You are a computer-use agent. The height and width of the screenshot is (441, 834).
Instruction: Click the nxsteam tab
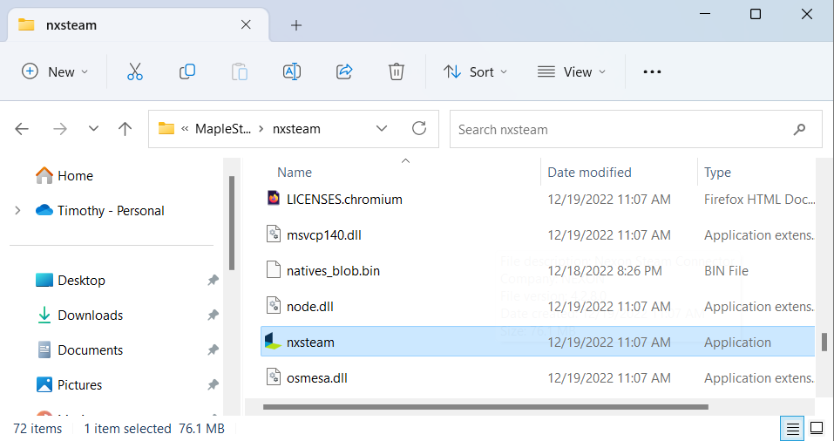pyautogui.click(x=139, y=24)
